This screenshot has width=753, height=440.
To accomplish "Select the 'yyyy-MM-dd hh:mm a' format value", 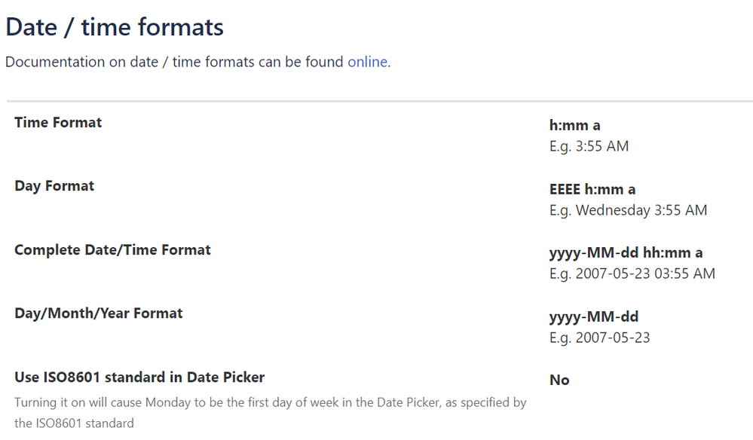I will (626, 253).
